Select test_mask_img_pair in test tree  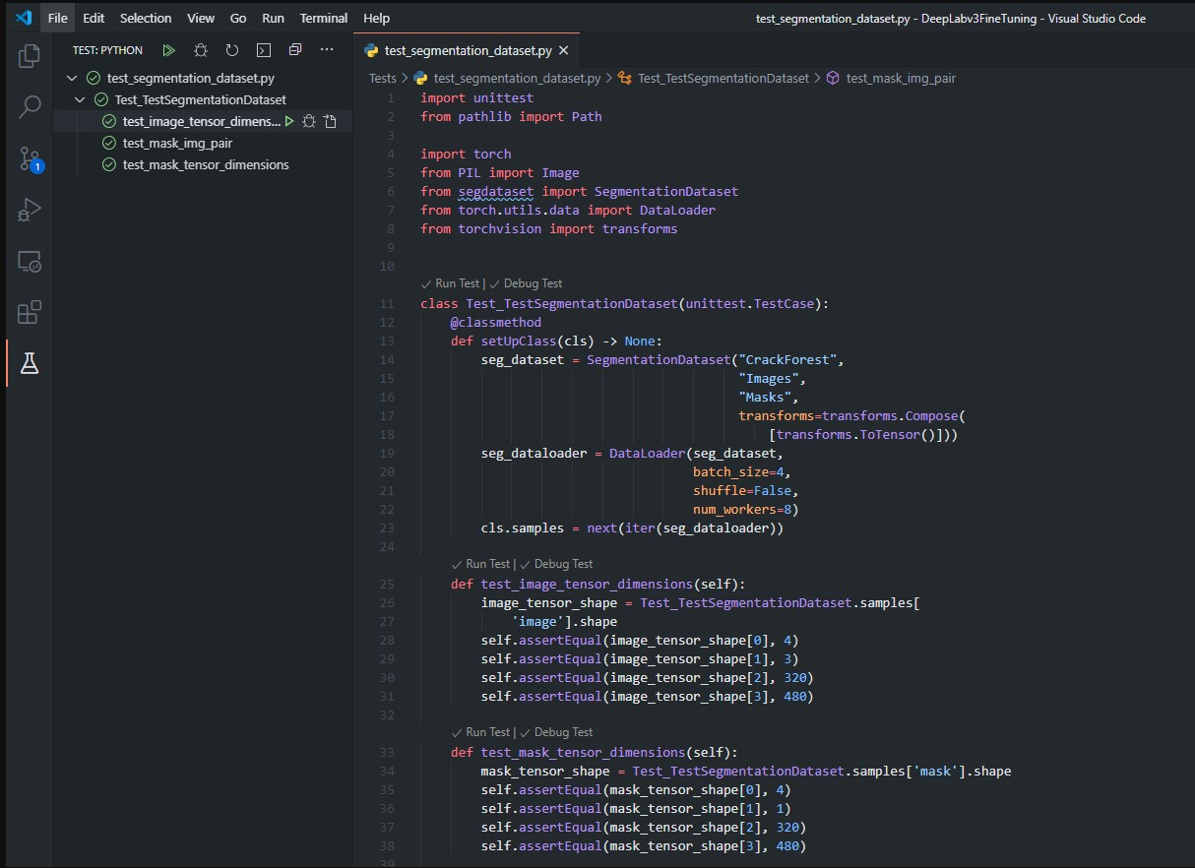point(177,143)
